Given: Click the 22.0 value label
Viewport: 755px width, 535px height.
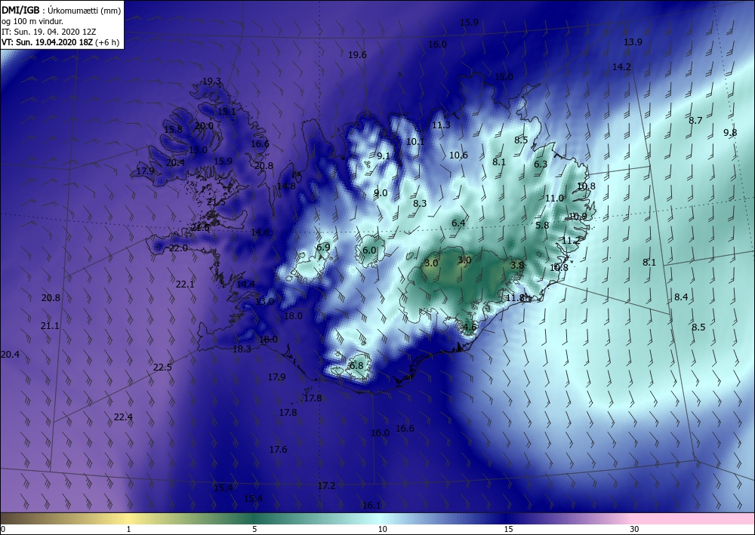Looking at the screenshot, I should pyautogui.click(x=178, y=248).
